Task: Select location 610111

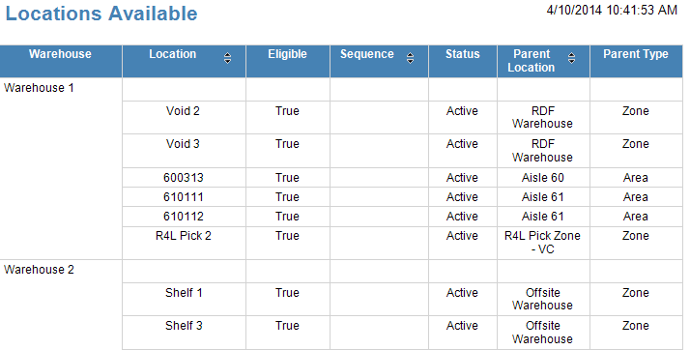Action: (x=184, y=197)
